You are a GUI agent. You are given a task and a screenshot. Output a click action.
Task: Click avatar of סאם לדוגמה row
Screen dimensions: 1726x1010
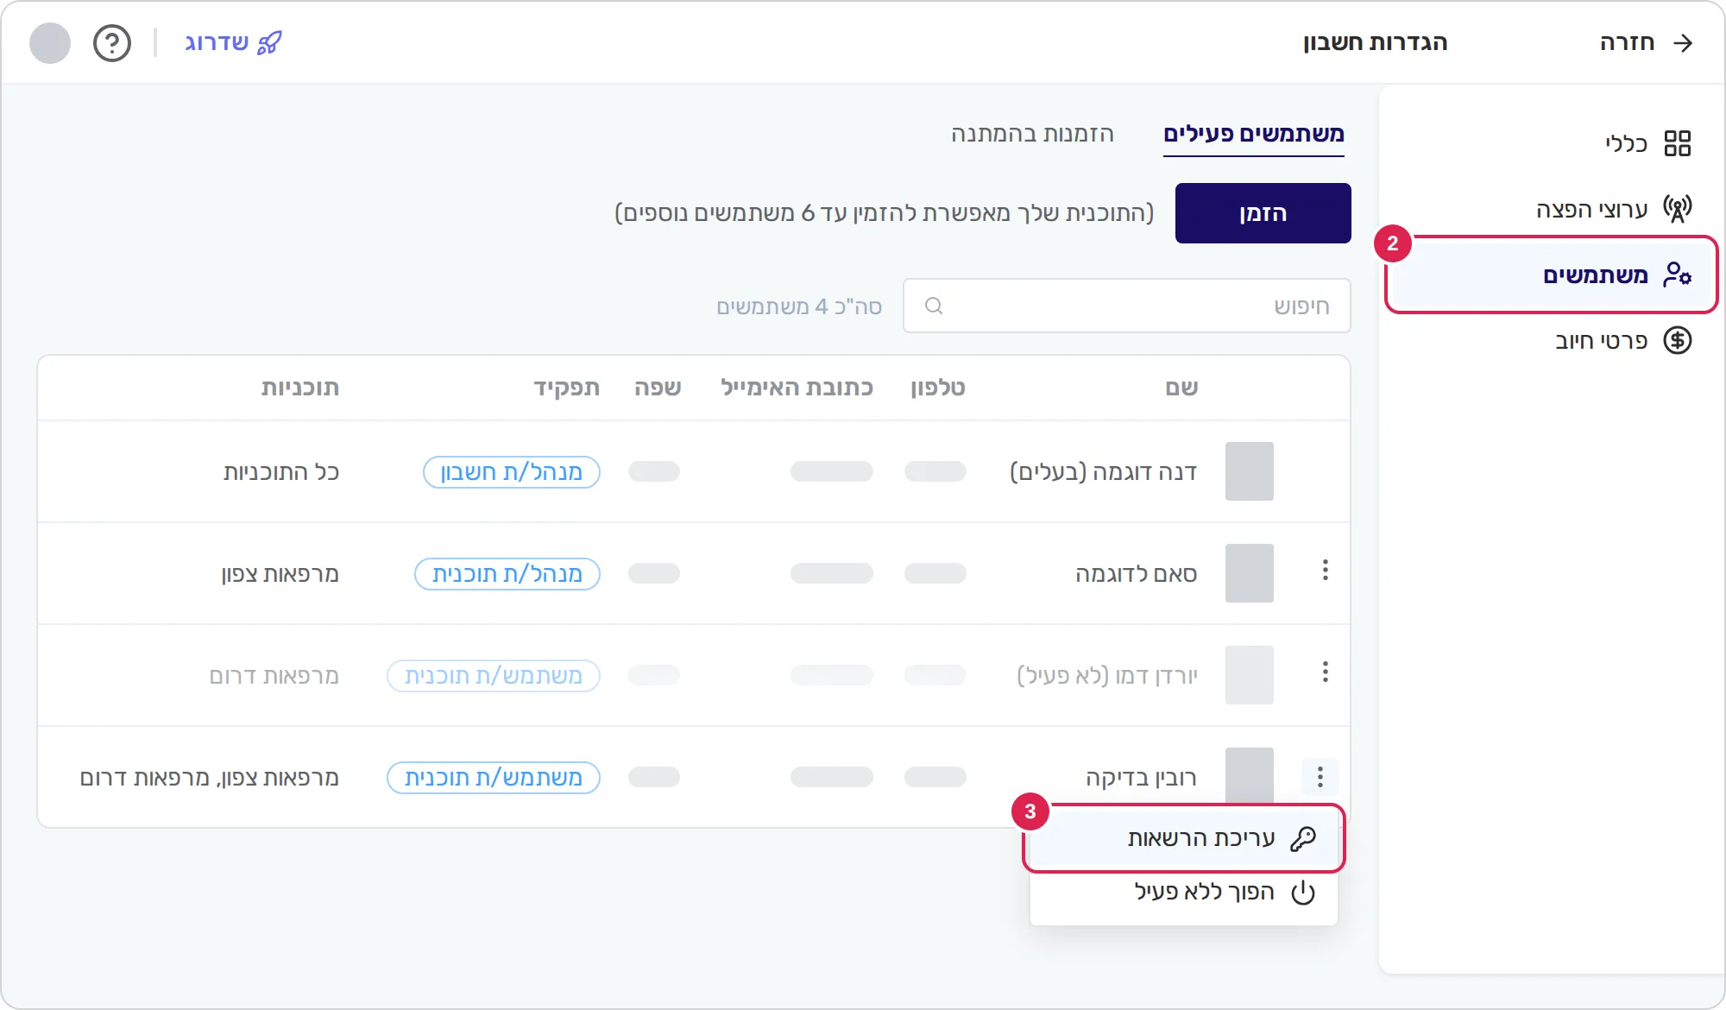pos(1249,573)
